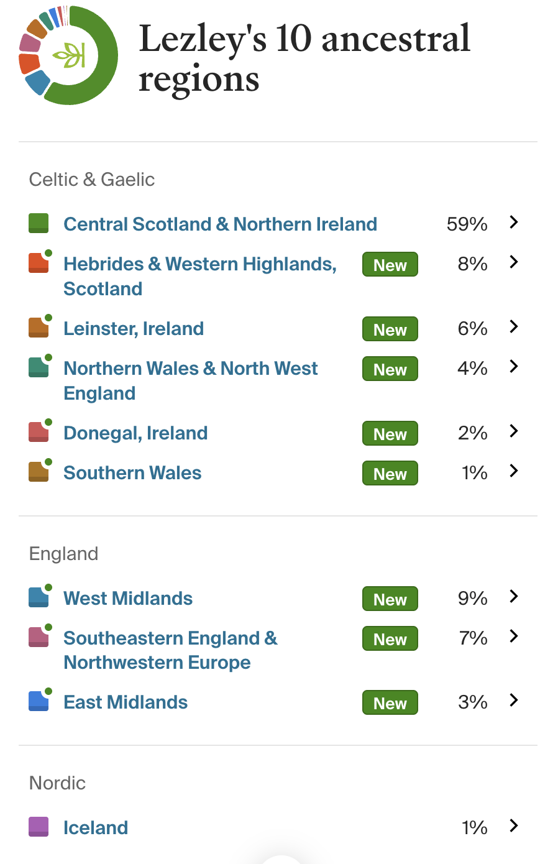Viewport: 558px width, 864px height.
Task: Expand the Donegal, Ireland chevron arrow
Action: pos(513,431)
